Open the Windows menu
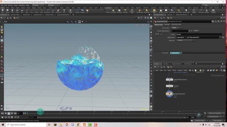 [x=22, y=5]
